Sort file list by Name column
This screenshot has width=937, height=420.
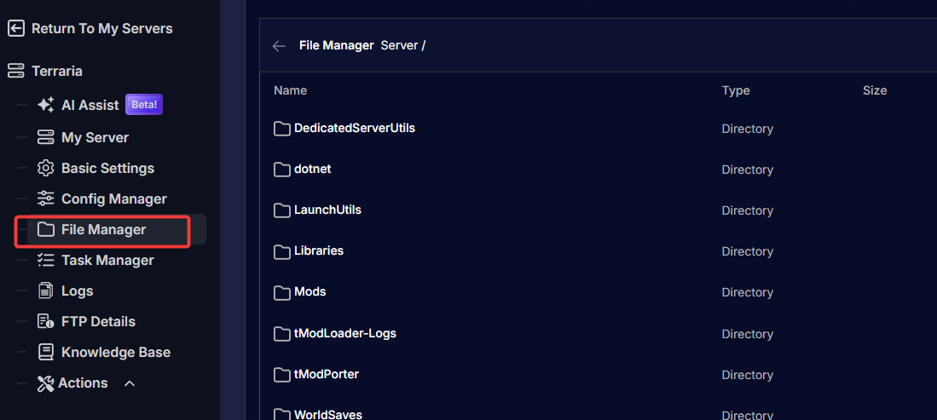coord(290,90)
